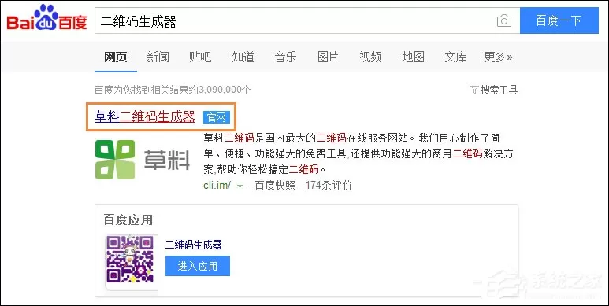Image resolution: width=609 pixels, height=306 pixels.
Task: Expand the green arrow next to cli.im
Action: 240,186
